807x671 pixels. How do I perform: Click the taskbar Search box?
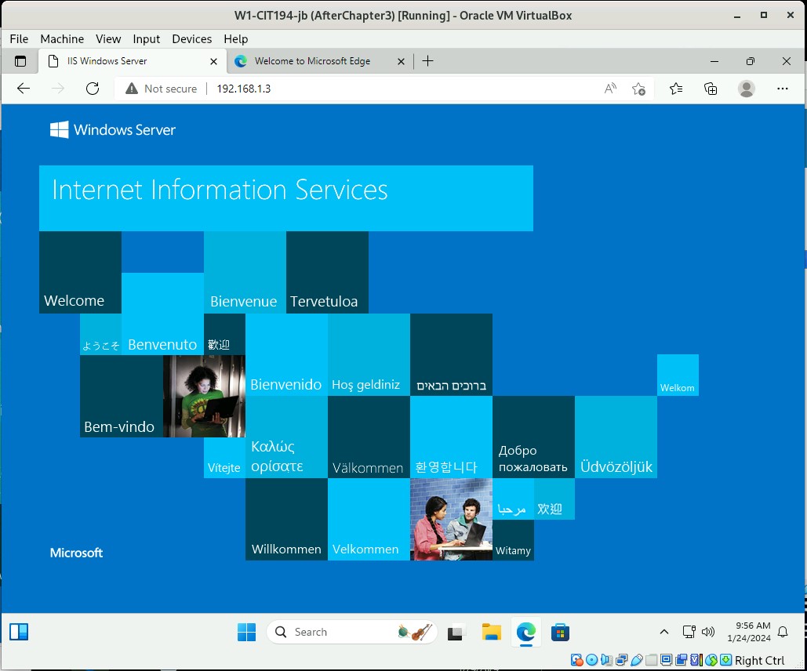click(351, 632)
